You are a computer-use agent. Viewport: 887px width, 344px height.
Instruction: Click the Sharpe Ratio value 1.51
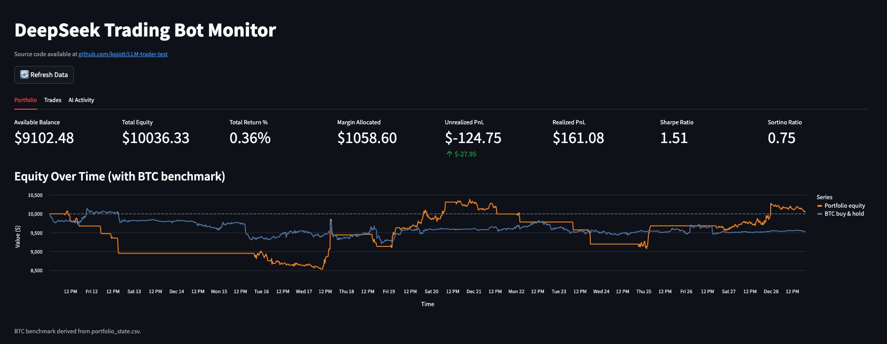(x=674, y=138)
